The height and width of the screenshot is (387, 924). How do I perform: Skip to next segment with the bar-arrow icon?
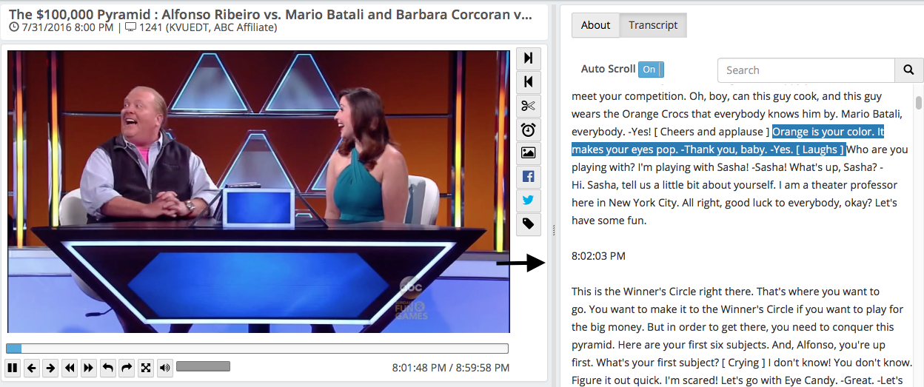coord(528,58)
